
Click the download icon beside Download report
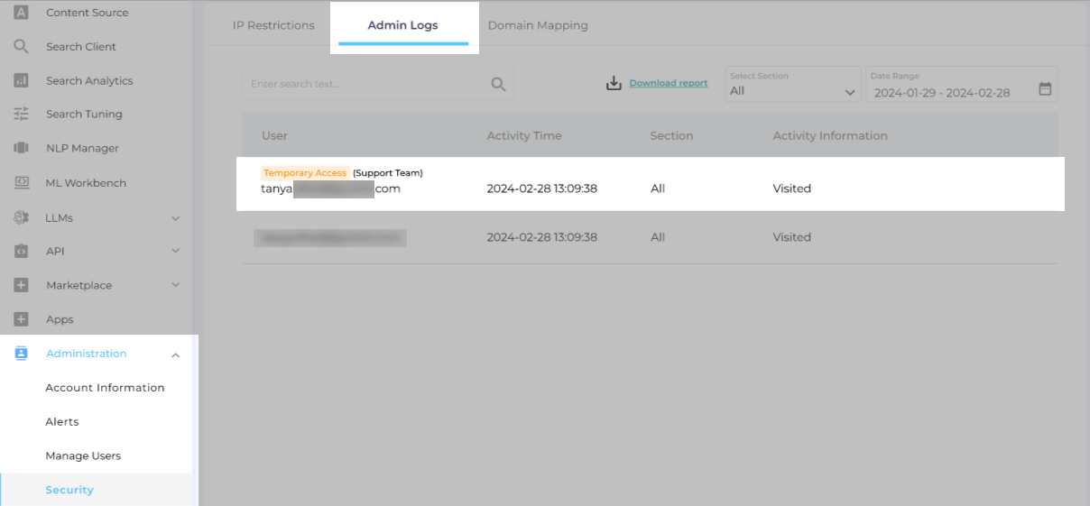pos(614,83)
